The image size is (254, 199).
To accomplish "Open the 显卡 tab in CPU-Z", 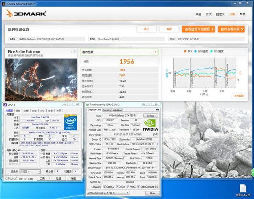I will pos(51,111).
